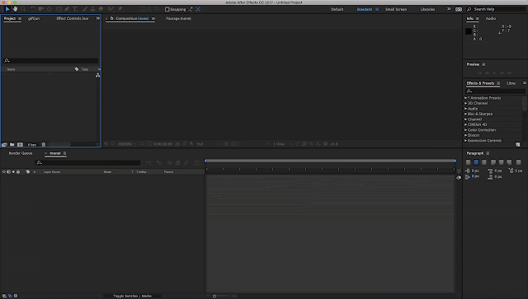Click the Interpret Footage icon in Project panel
The height and width of the screenshot is (299, 528).
pyautogui.click(x=4, y=144)
